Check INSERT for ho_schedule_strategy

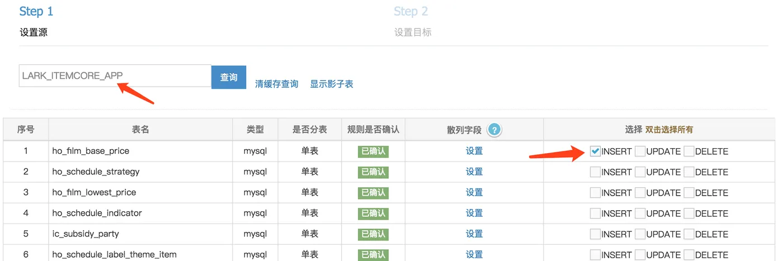pyautogui.click(x=595, y=172)
